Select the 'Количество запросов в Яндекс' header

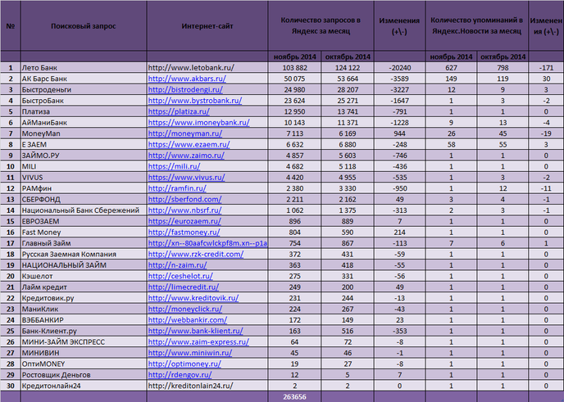[x=321, y=25]
